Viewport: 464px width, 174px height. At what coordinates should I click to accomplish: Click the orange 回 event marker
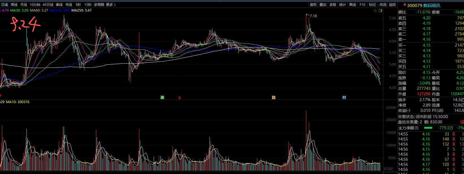click(274, 98)
